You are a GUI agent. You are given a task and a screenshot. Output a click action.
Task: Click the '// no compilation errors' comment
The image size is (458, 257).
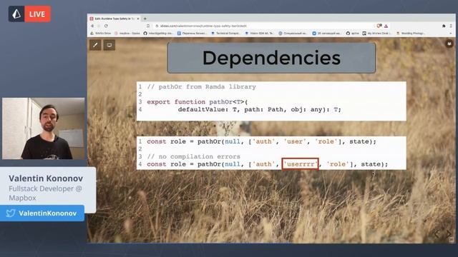[194, 156]
